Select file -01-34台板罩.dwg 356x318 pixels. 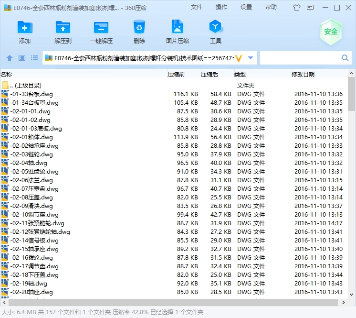[34, 103]
